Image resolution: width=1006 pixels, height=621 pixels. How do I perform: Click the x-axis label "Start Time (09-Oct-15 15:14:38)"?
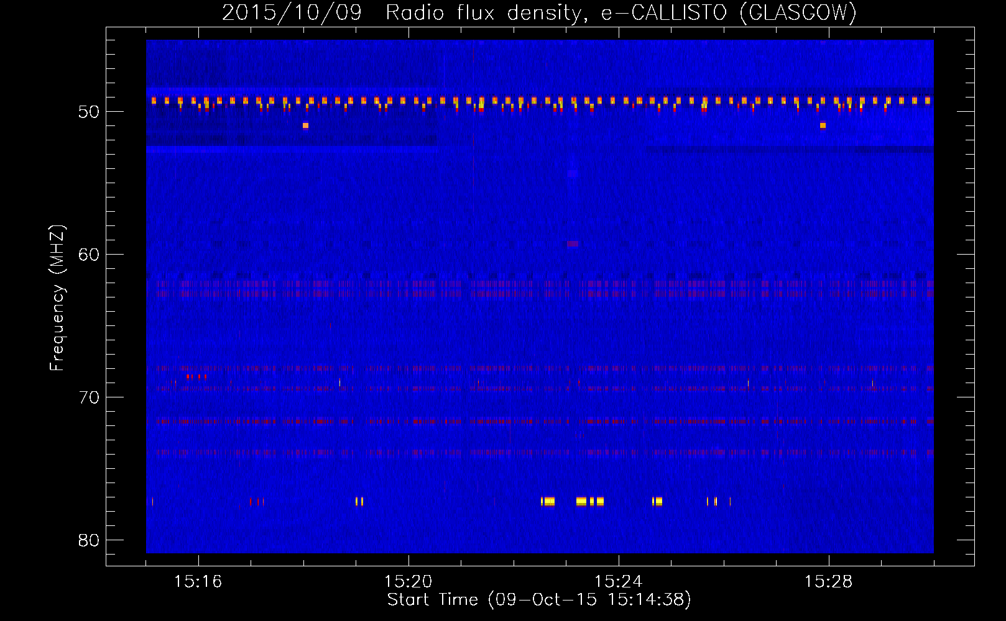(x=539, y=600)
